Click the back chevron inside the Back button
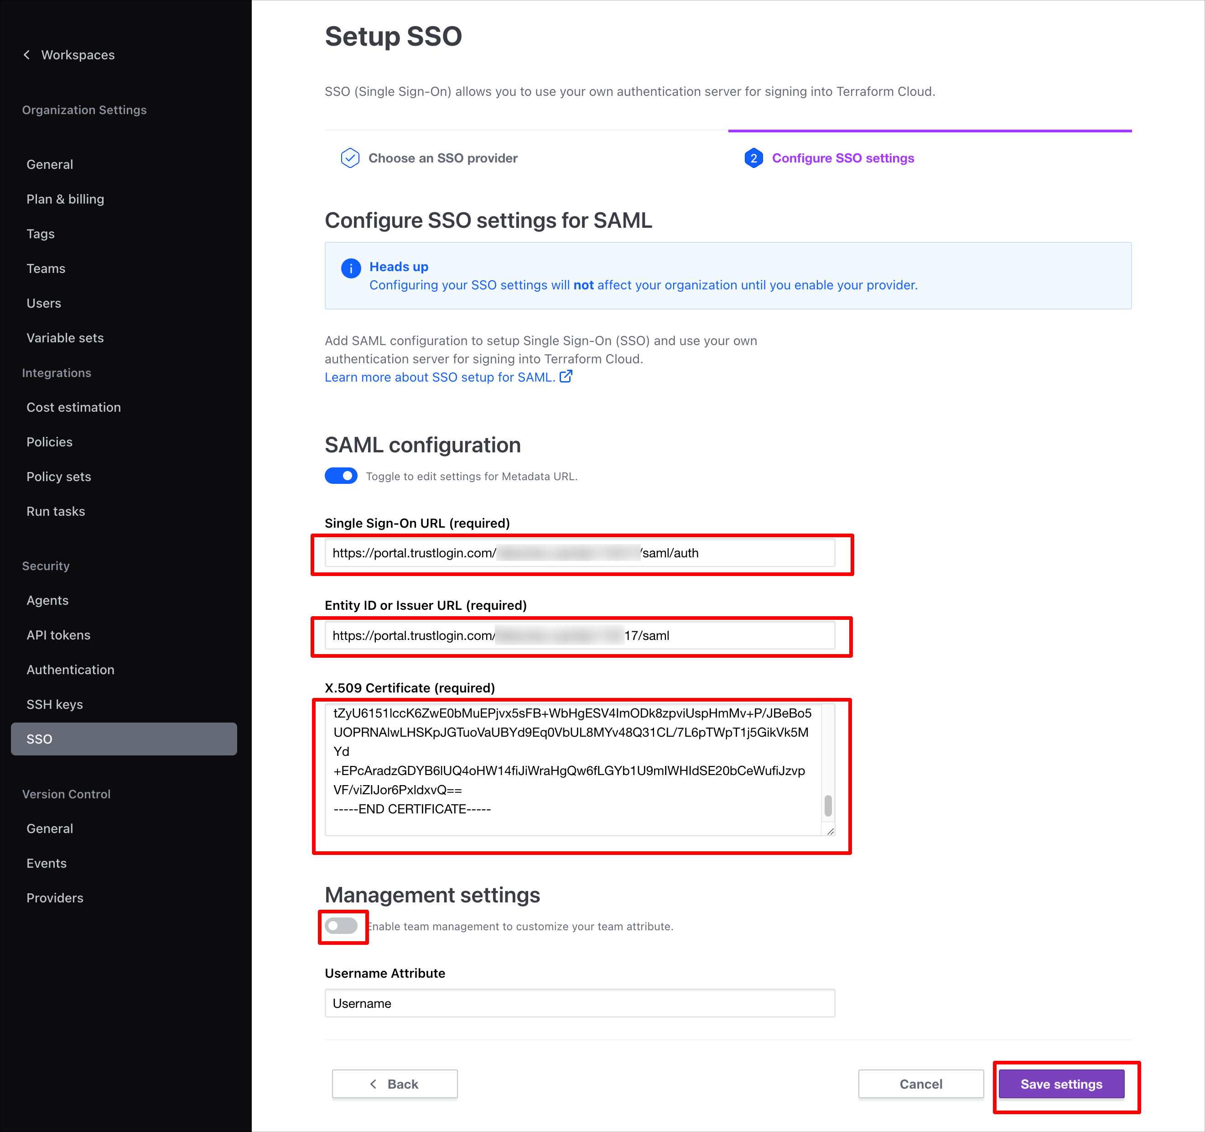 click(374, 1084)
